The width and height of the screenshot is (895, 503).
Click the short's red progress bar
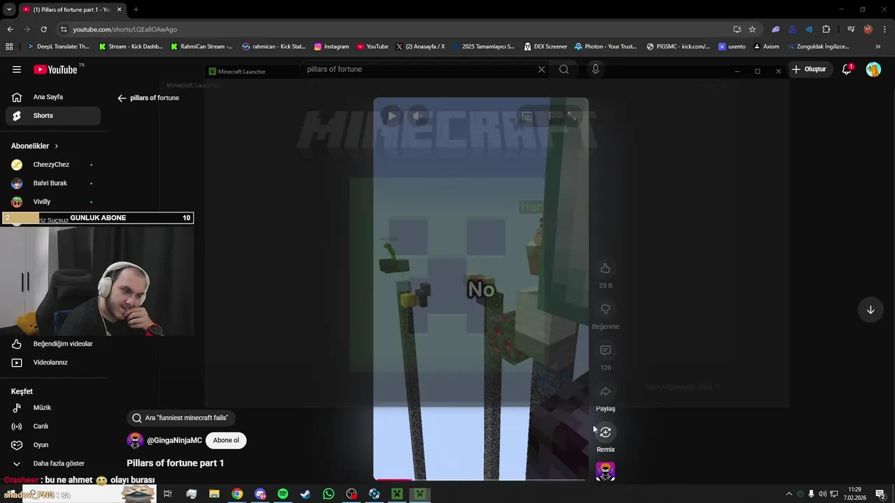(x=393, y=479)
